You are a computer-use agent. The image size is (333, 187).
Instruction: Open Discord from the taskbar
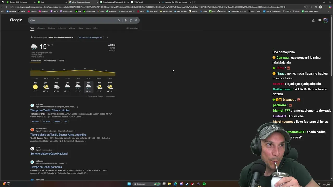tap(181, 184)
